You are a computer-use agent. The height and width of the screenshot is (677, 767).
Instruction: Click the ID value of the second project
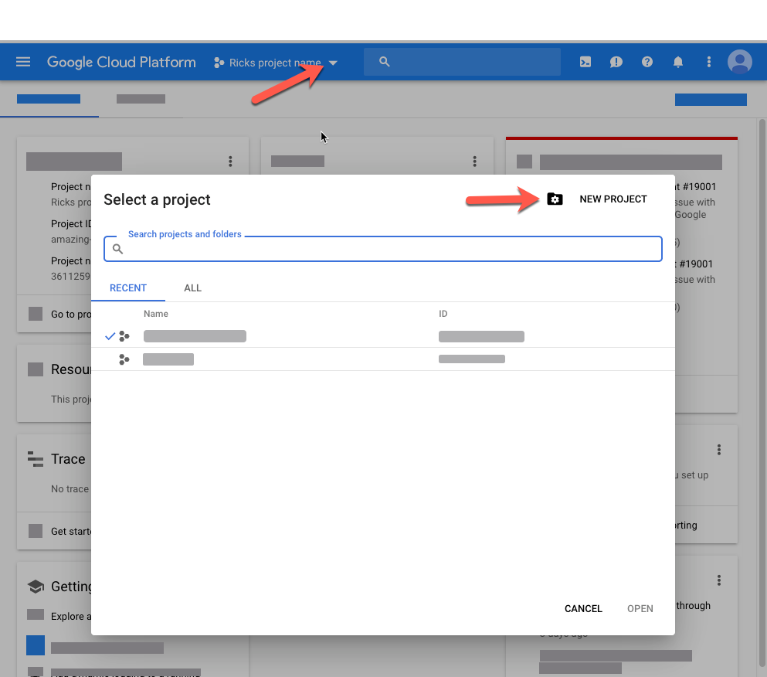pos(471,359)
